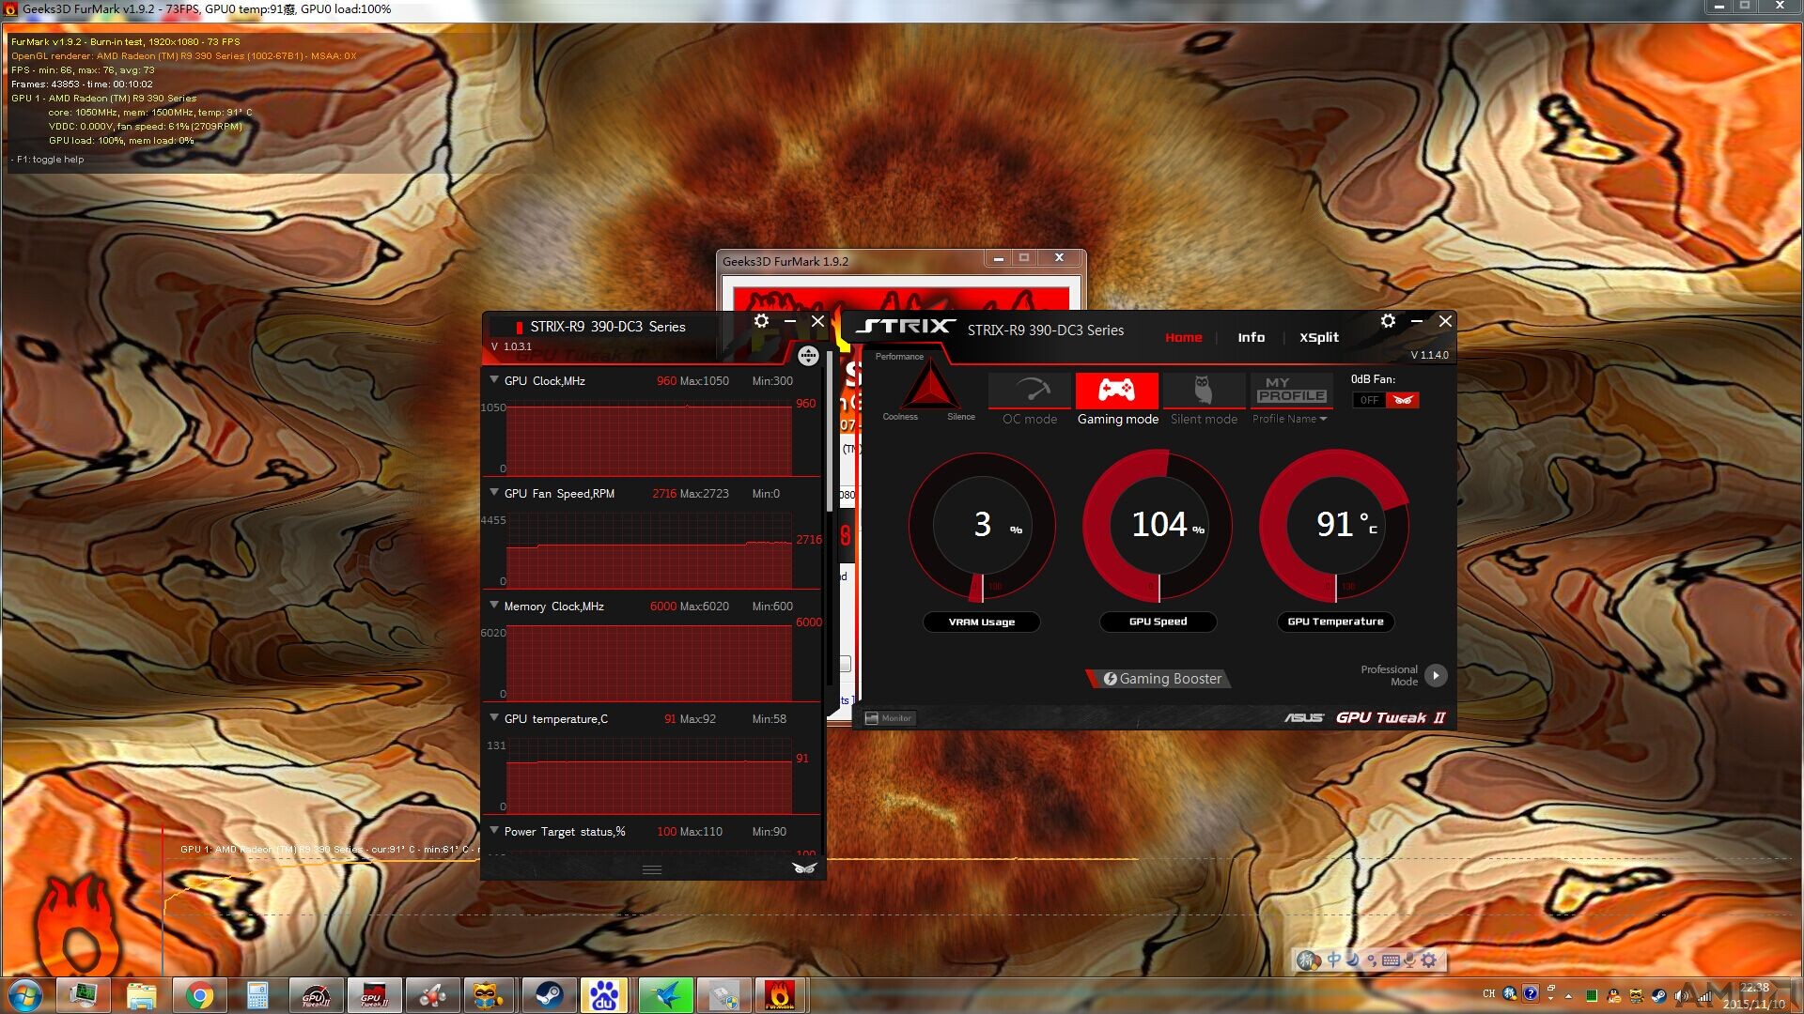This screenshot has height=1014, width=1804.
Task: Click V 1.1.4.0 version text
Action: point(1429,355)
